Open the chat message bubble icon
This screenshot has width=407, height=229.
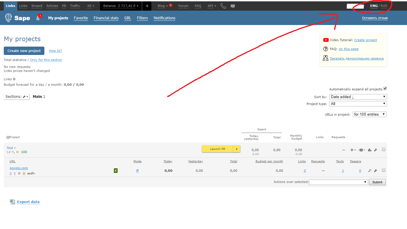pyautogui.click(x=233, y=6)
